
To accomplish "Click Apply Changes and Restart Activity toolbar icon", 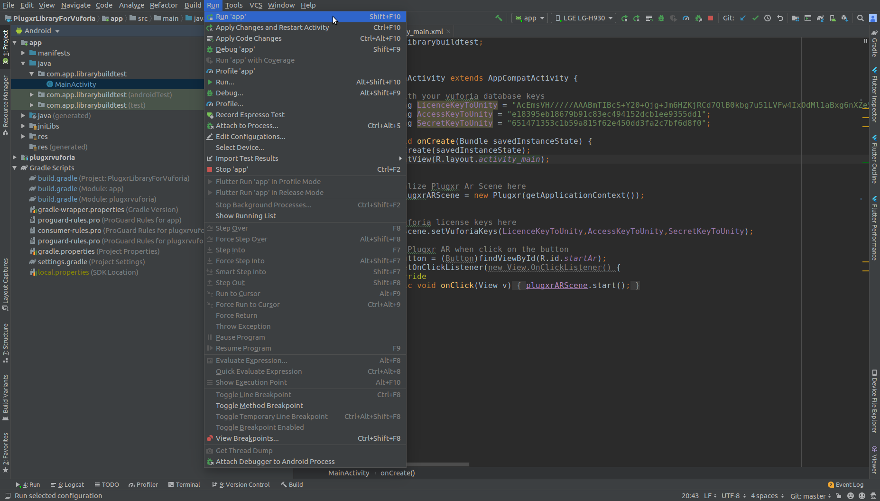I will [x=637, y=18].
